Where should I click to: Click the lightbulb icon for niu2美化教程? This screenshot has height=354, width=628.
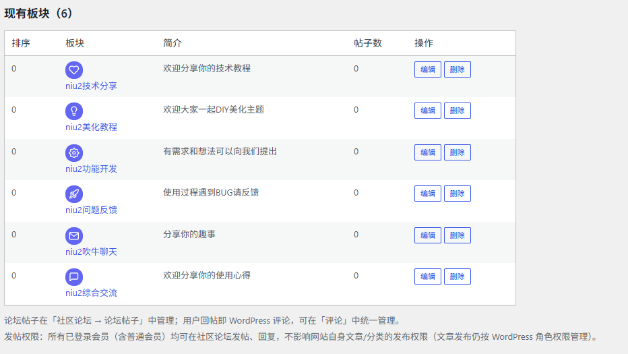click(74, 111)
